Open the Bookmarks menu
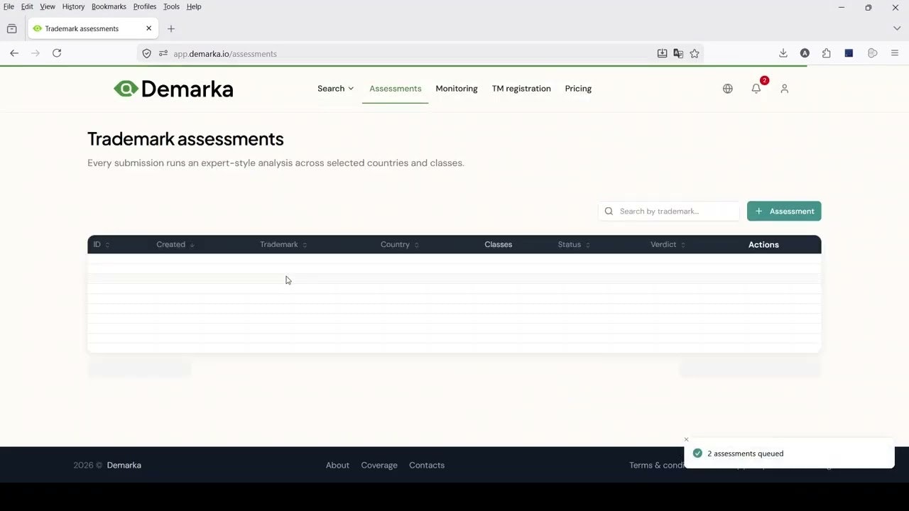 (109, 6)
